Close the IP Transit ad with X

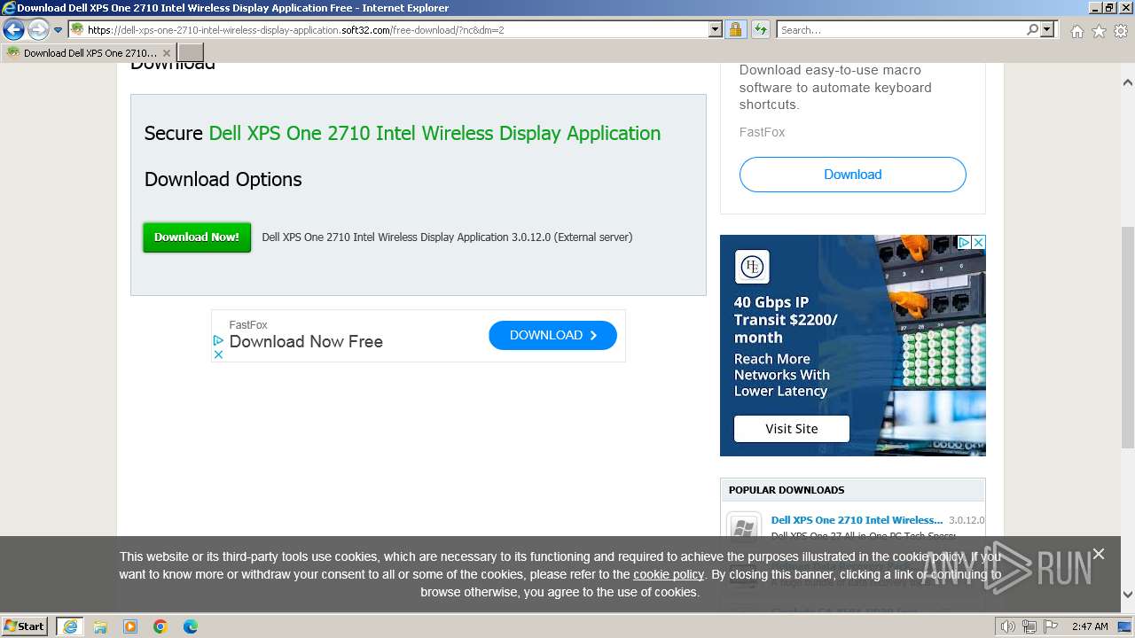pyautogui.click(x=978, y=242)
